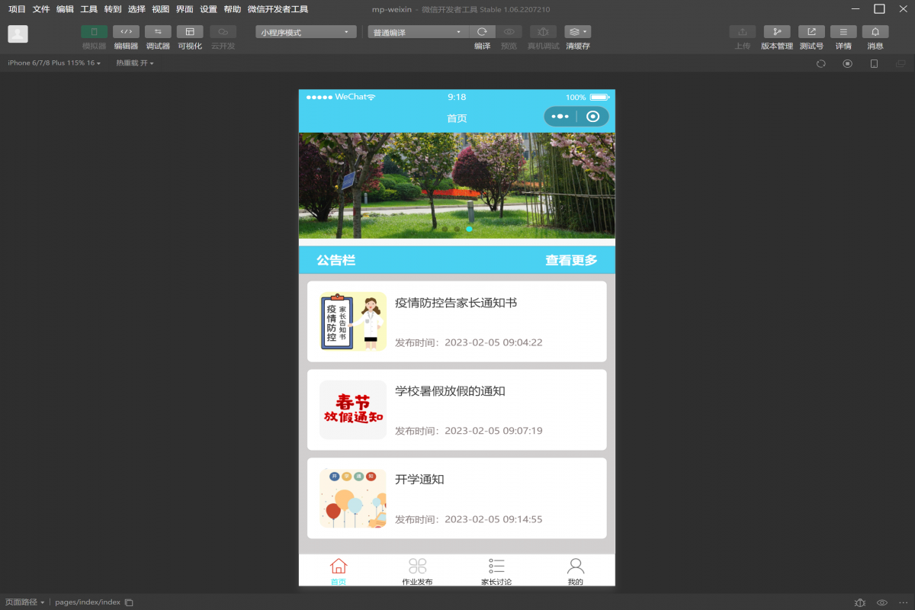This screenshot has height=610, width=915.
Task: Switch to 作业发布 tab in the simulator
Action: point(417,570)
